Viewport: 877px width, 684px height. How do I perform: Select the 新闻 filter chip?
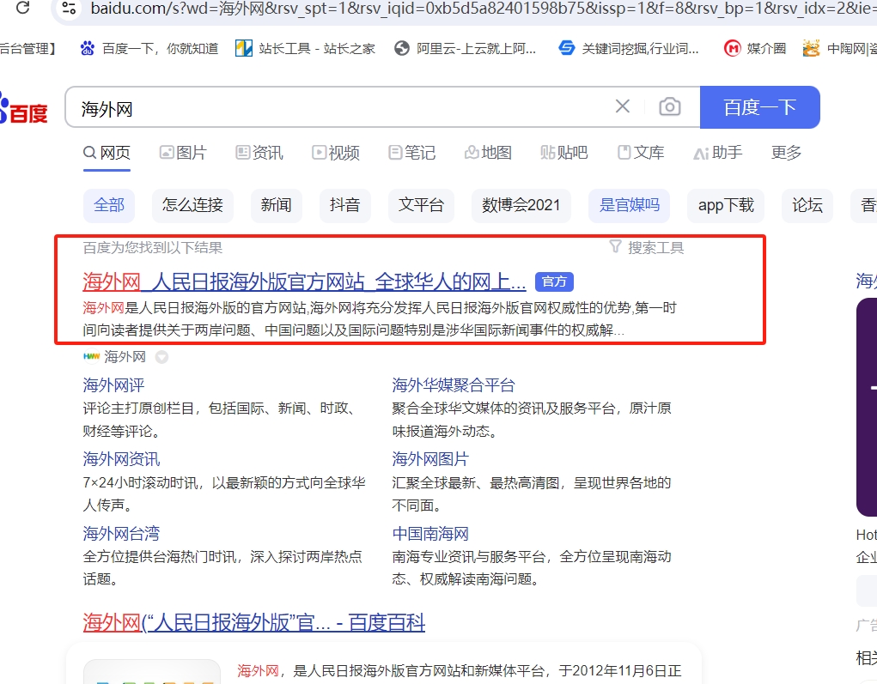click(x=276, y=205)
